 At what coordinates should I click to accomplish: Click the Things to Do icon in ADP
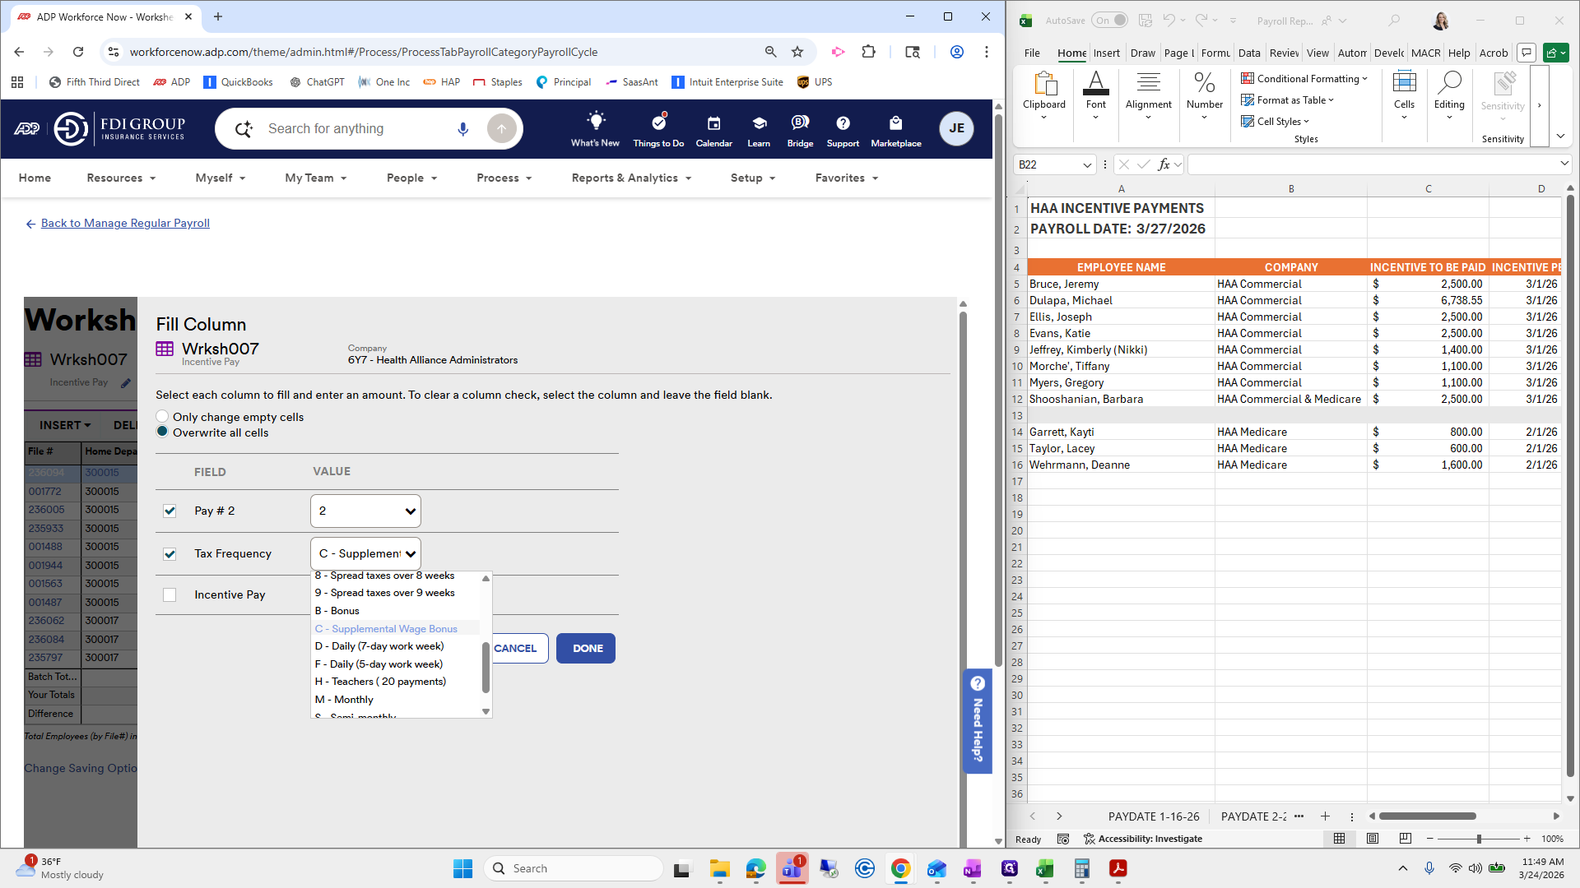[x=658, y=123]
